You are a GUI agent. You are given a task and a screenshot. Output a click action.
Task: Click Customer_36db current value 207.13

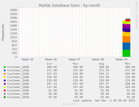[52, 84]
